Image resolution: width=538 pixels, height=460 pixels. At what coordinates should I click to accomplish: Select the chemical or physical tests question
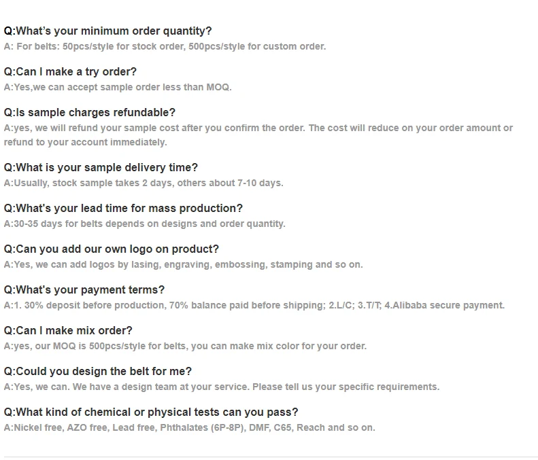click(151, 412)
